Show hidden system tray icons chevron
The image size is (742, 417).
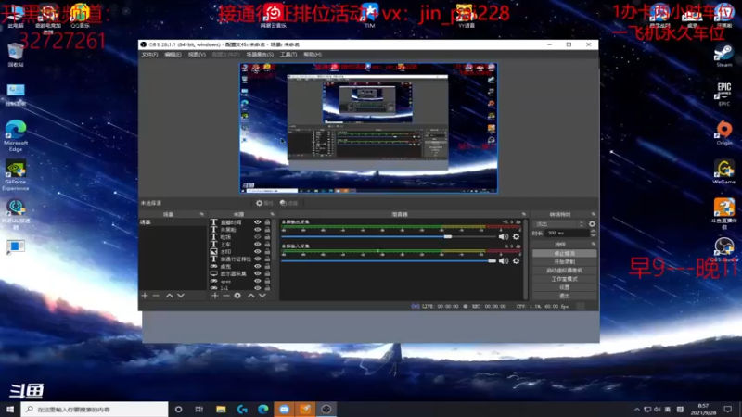[x=637, y=410]
